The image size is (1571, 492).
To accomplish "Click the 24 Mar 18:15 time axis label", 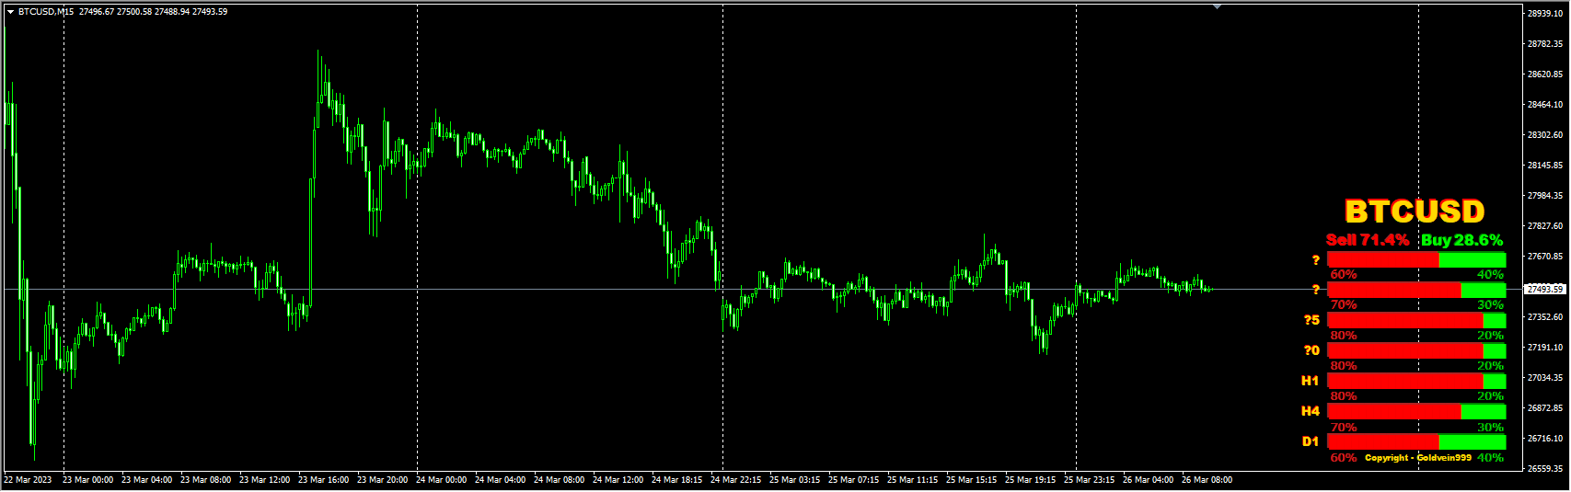I will click(x=676, y=480).
